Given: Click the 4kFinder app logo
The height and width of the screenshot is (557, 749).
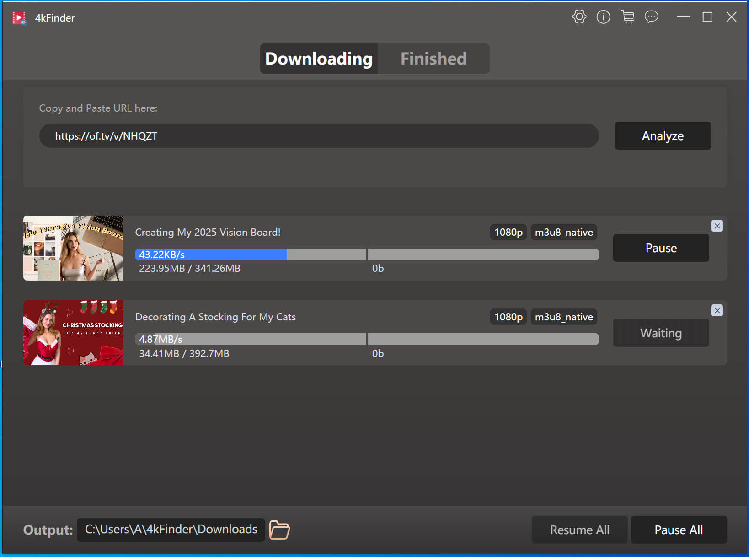Looking at the screenshot, I should pyautogui.click(x=19, y=18).
